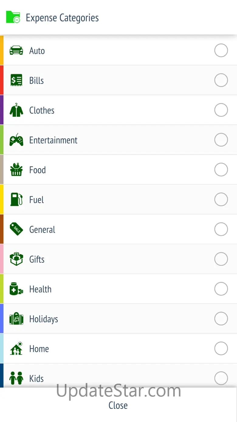Click the Fuel pump icon
Screen dimensions: 237x422
(x=16, y=200)
